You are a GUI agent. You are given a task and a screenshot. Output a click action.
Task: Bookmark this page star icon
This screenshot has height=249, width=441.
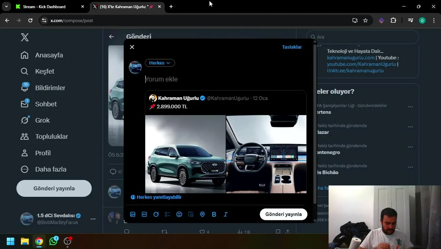click(365, 20)
